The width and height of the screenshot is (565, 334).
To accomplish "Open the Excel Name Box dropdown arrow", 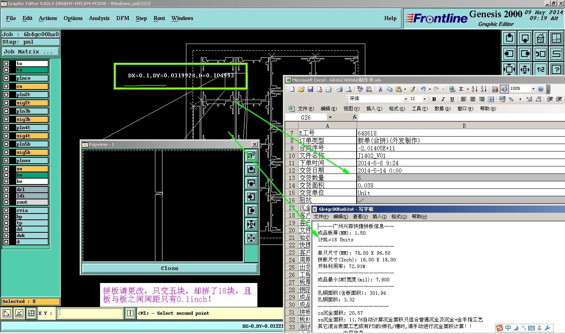I will coord(330,117).
